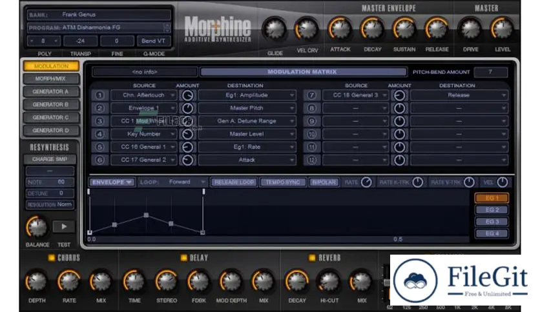Screen dimensions: 540x312
Task: Open the Generator C page
Action: tap(51, 117)
